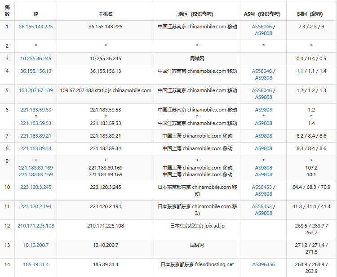This screenshot has height=277, width=337.
Task: Select time value 64.4 / 68.3 / 70.9
Action: [x=311, y=187]
